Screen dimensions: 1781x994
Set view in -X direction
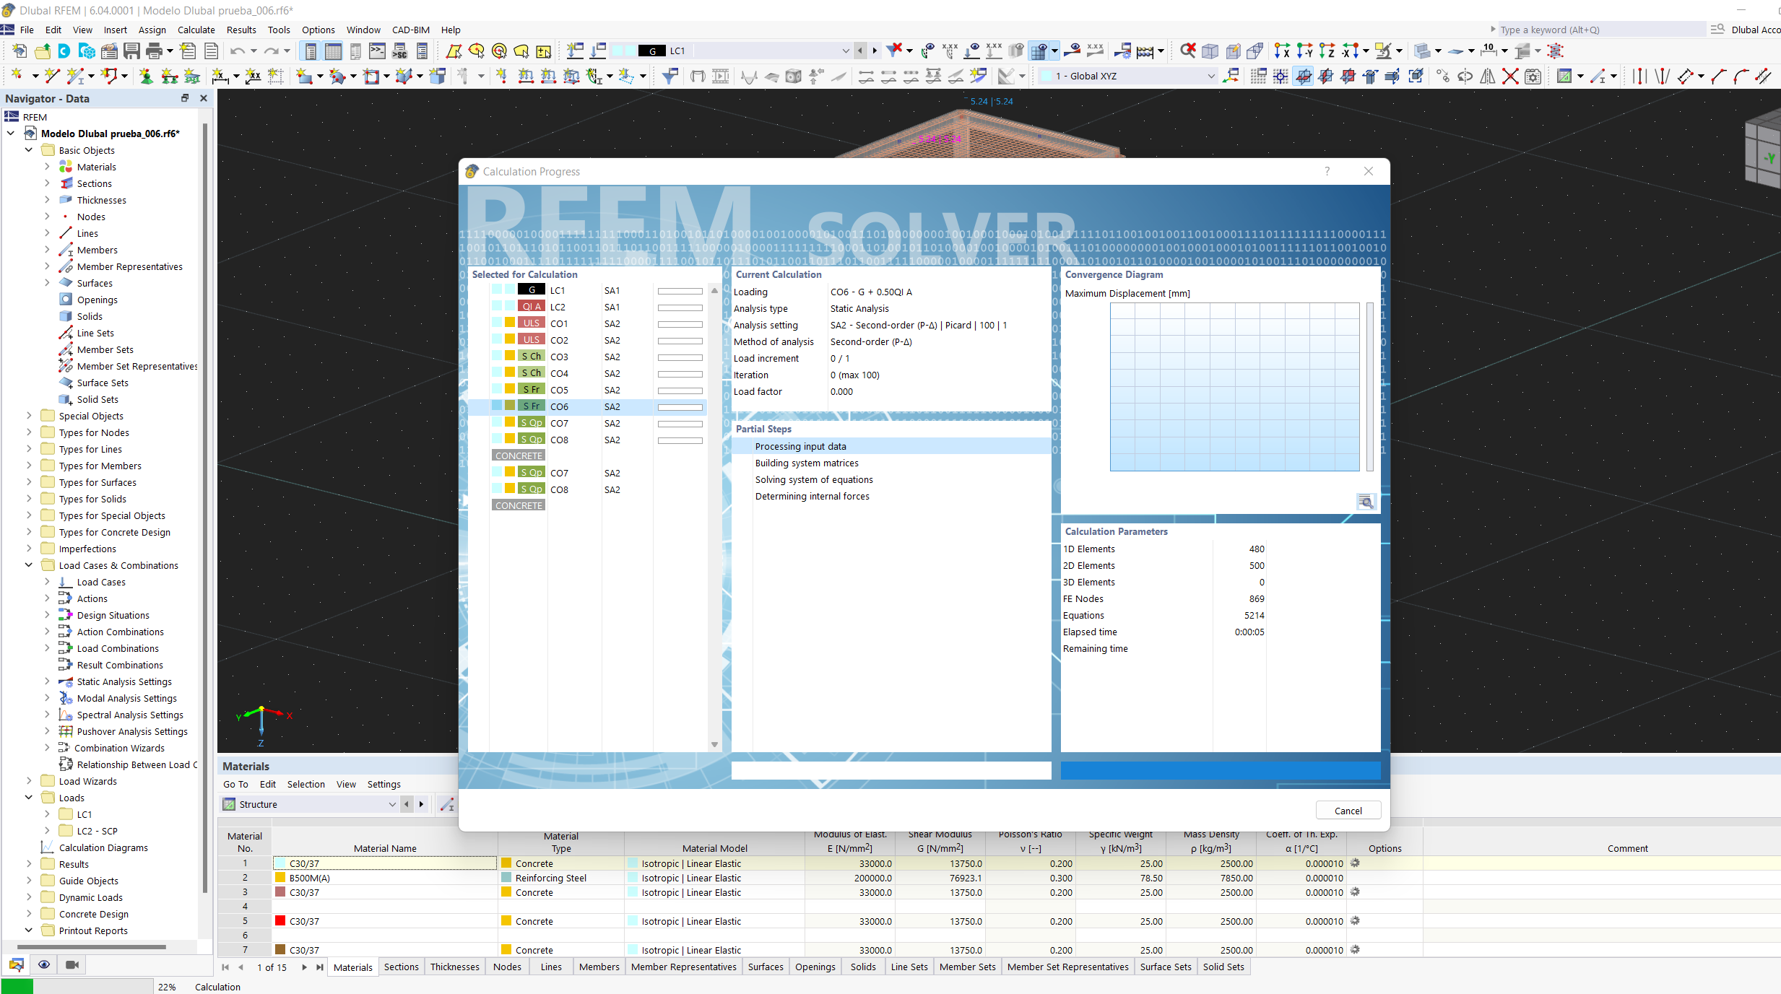(1349, 51)
